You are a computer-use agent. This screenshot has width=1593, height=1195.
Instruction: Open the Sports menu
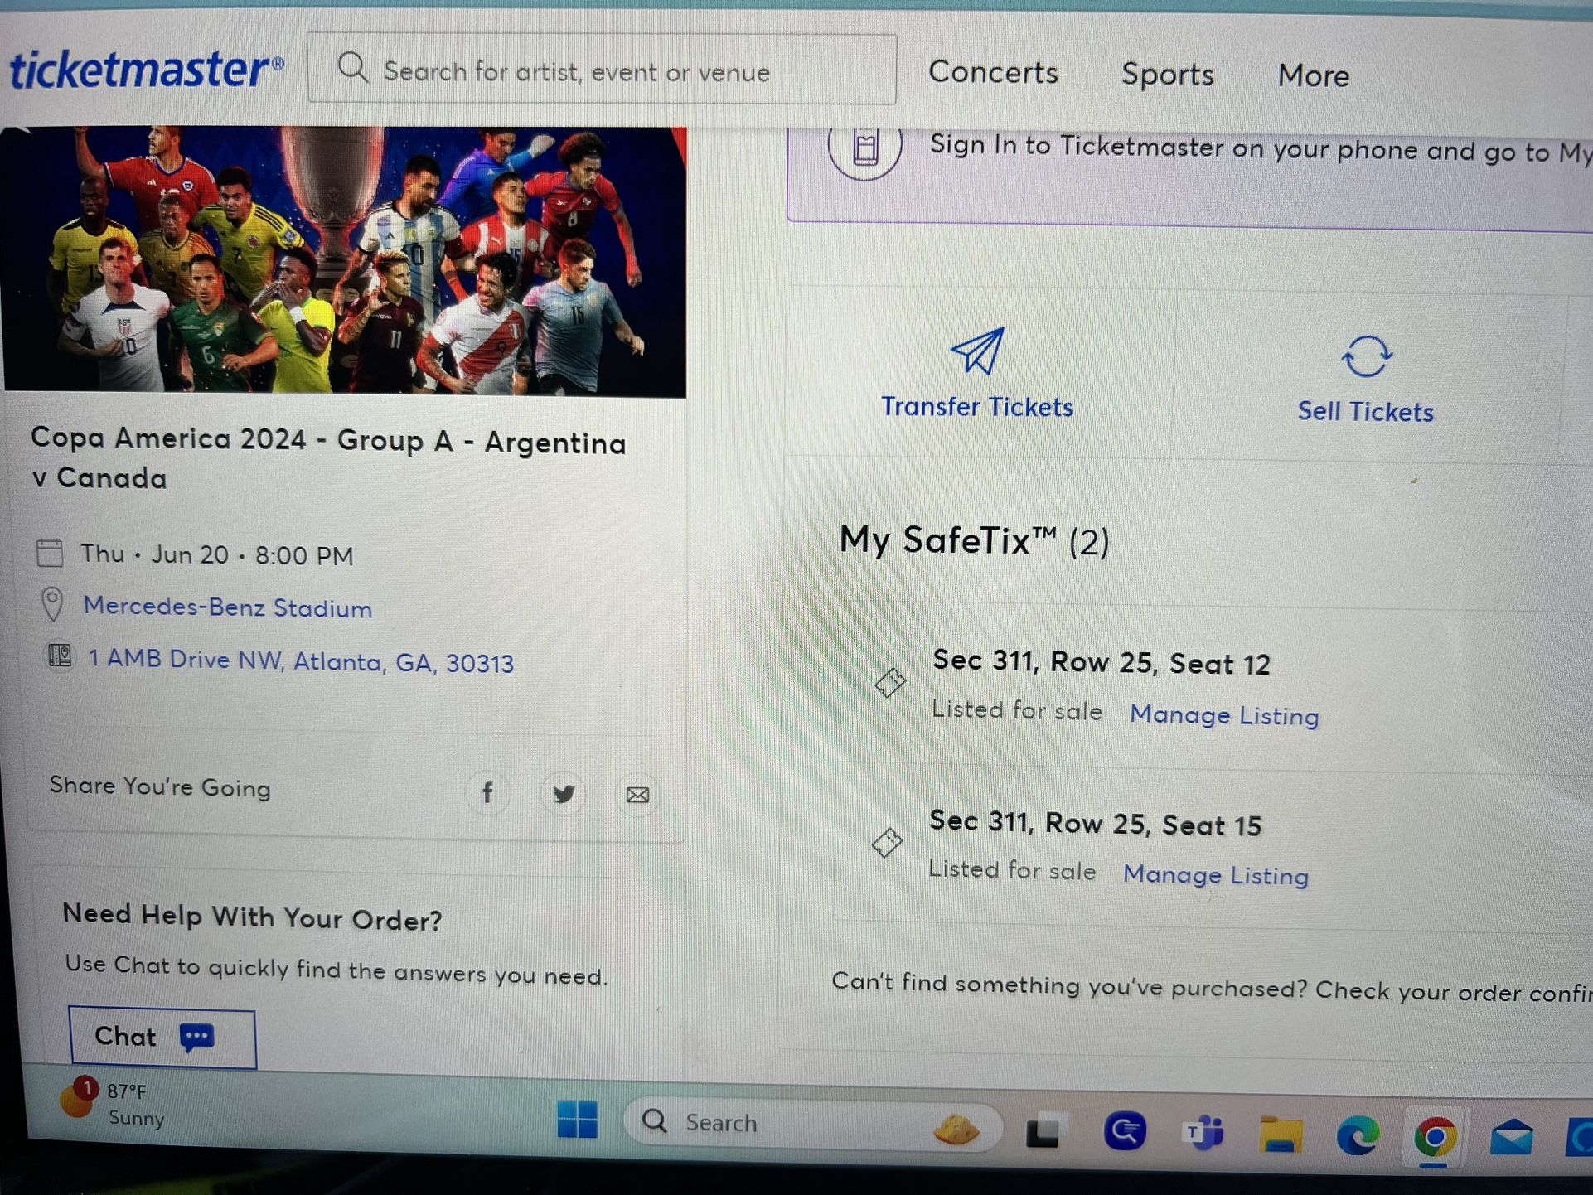pos(1168,74)
